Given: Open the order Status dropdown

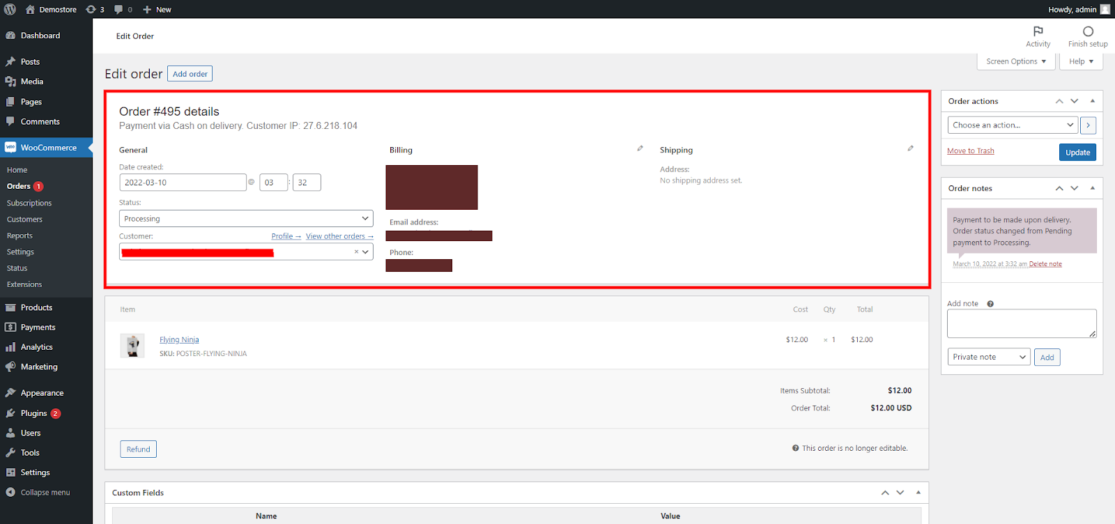Looking at the screenshot, I should pos(246,219).
